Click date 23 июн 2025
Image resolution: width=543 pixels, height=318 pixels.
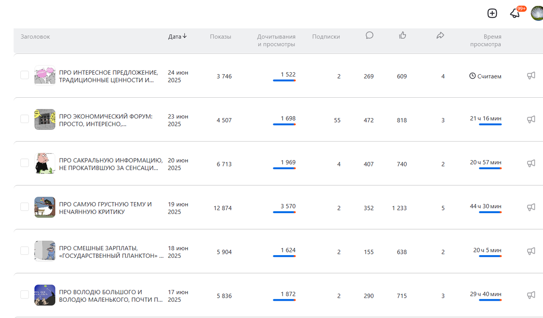[178, 120]
